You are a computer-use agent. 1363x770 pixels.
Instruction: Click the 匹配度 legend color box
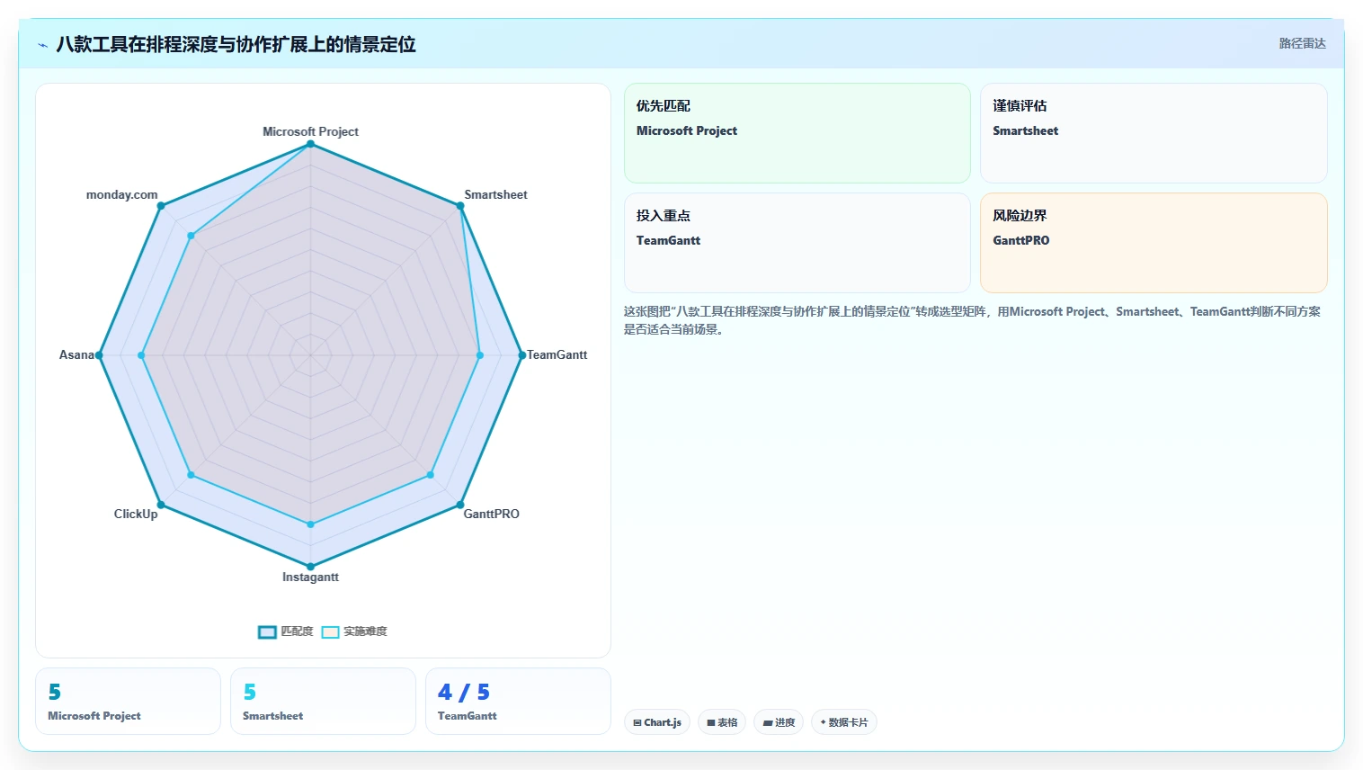267,632
